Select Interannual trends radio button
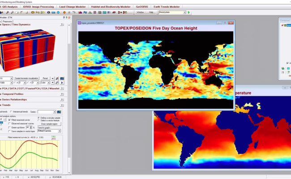291x179 pixels. [x=11, y=112]
